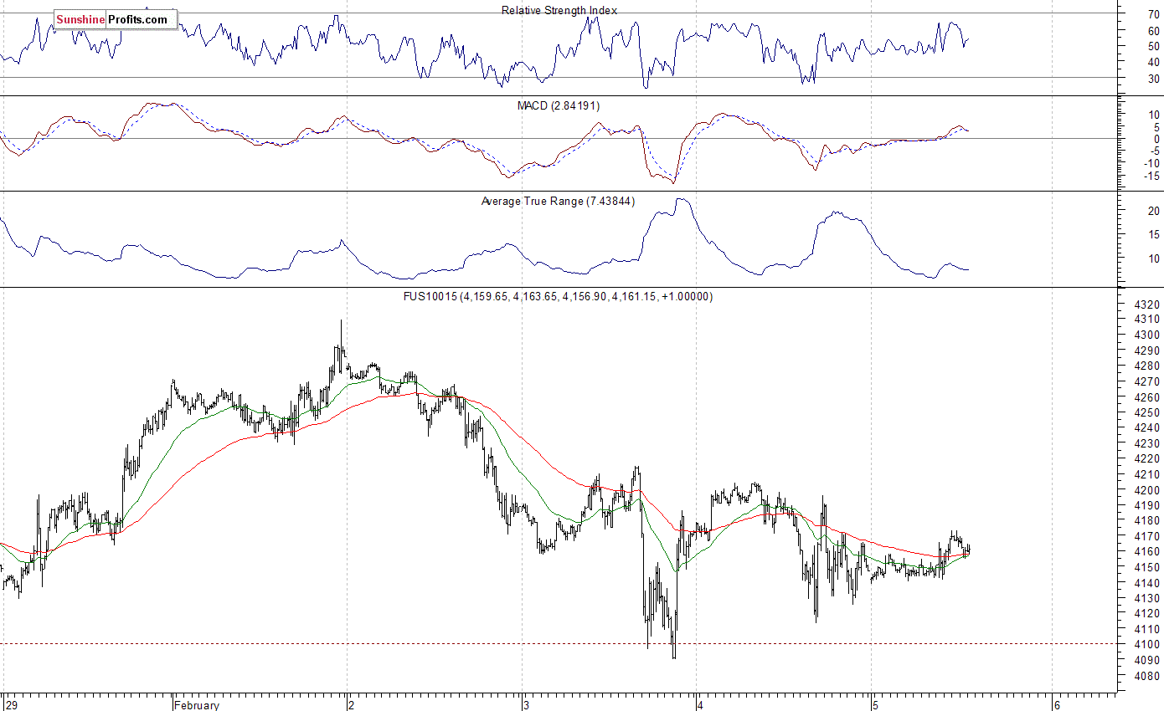This screenshot has height=711, width=1164.
Task: Click the ATR 15 axis value
Action: coord(1154,235)
